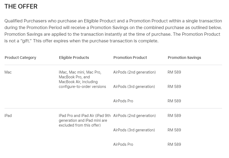229x158 pixels.
Task: Click AirPods Pro in the Mac section
Action: pos(123,101)
